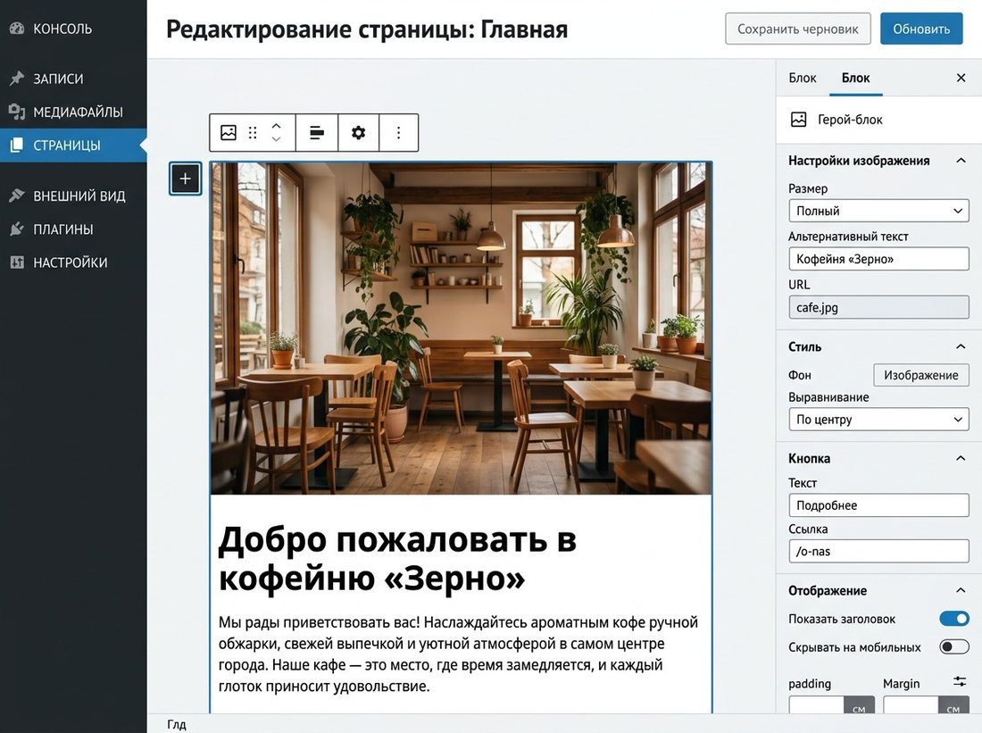The height and width of the screenshot is (733, 982).
Task: Open the Консоль dashboard icon
Action: (x=17, y=29)
